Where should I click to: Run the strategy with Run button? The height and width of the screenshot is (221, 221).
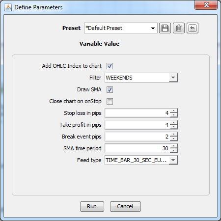(x=92, y=206)
